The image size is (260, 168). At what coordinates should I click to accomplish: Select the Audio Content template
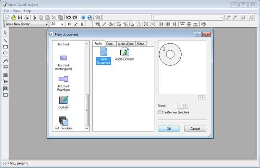[x=125, y=54]
